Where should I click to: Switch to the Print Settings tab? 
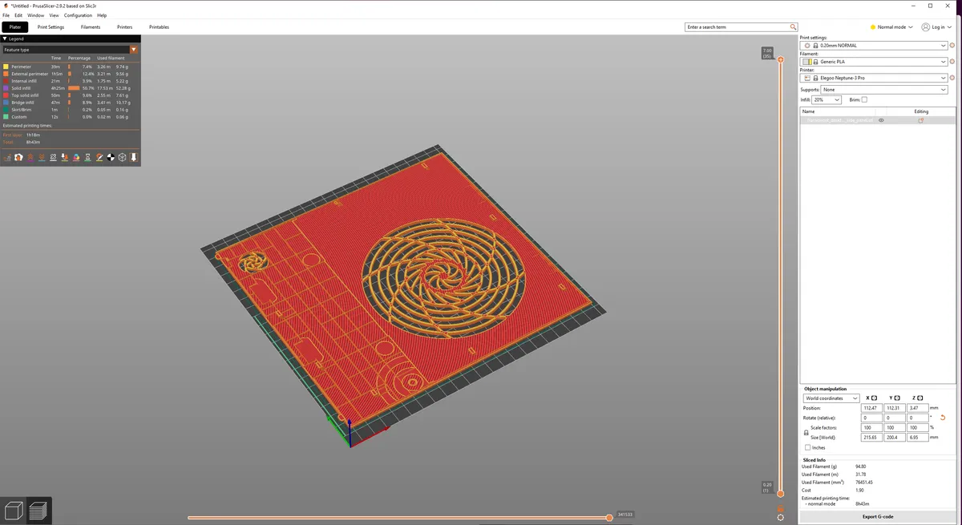[51, 27]
